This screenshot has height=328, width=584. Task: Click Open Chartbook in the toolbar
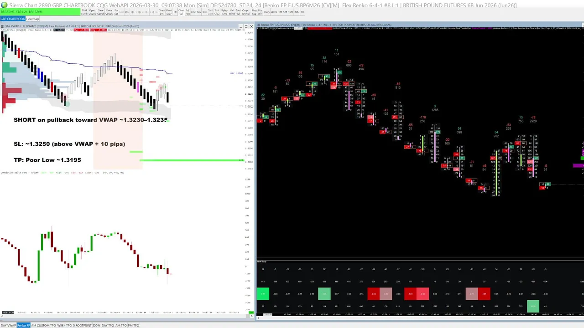[x=93, y=12]
